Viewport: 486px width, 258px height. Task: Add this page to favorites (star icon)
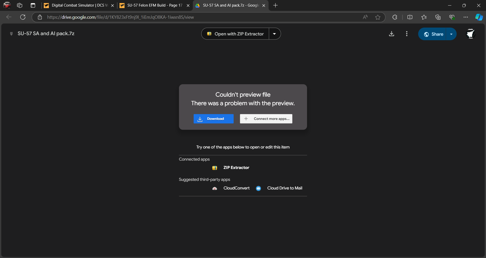tap(378, 17)
